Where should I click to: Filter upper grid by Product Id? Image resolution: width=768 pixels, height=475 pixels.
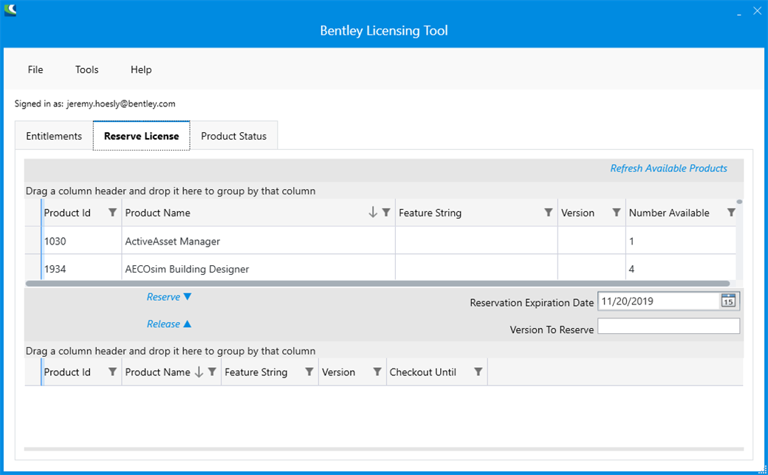pyautogui.click(x=112, y=213)
